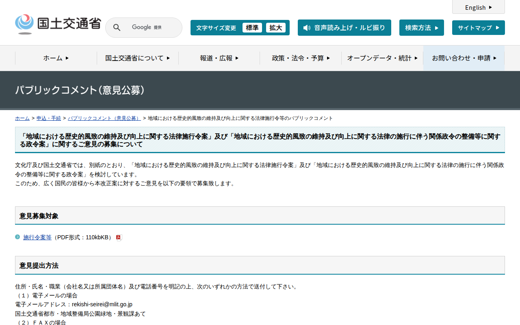Viewport: 520px width, 325px height.
Task: Expand the 国土交通省について menu
Action: 138,58
